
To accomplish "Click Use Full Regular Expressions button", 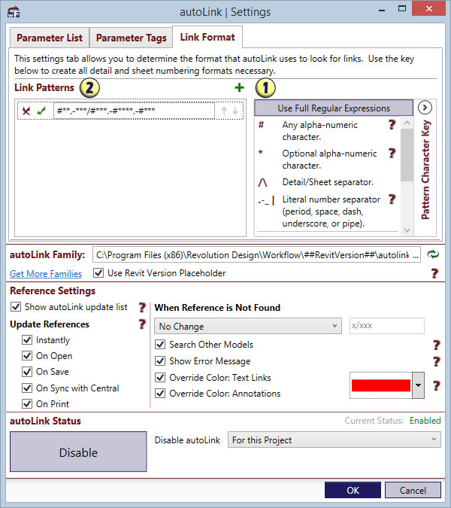I will coord(334,108).
